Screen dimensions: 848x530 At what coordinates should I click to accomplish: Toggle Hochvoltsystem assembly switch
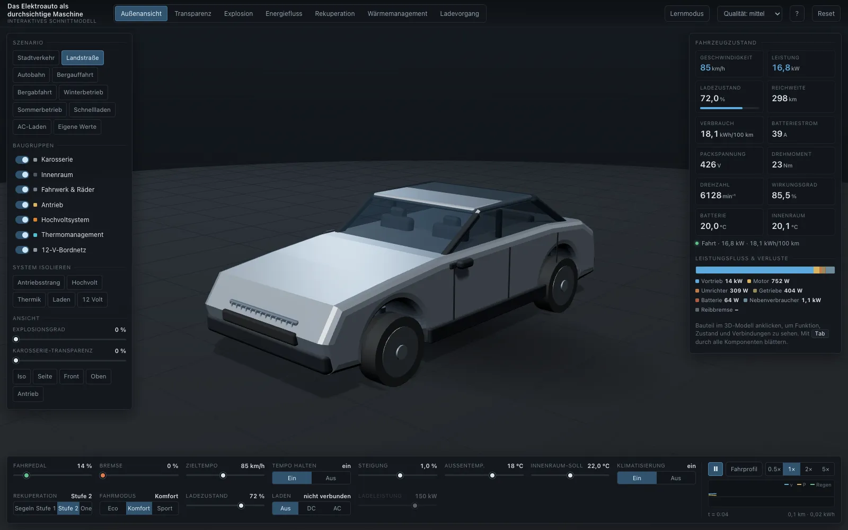pos(22,220)
